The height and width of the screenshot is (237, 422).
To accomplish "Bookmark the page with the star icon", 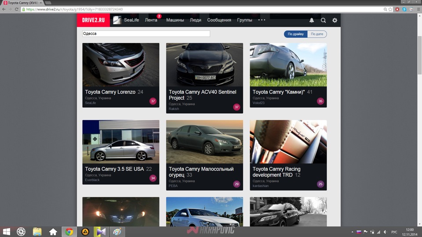I will pos(390,9).
